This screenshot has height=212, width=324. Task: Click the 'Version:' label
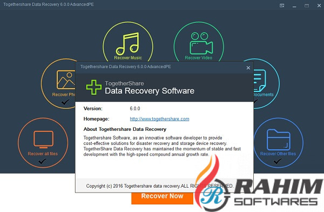pyautogui.click(x=93, y=109)
